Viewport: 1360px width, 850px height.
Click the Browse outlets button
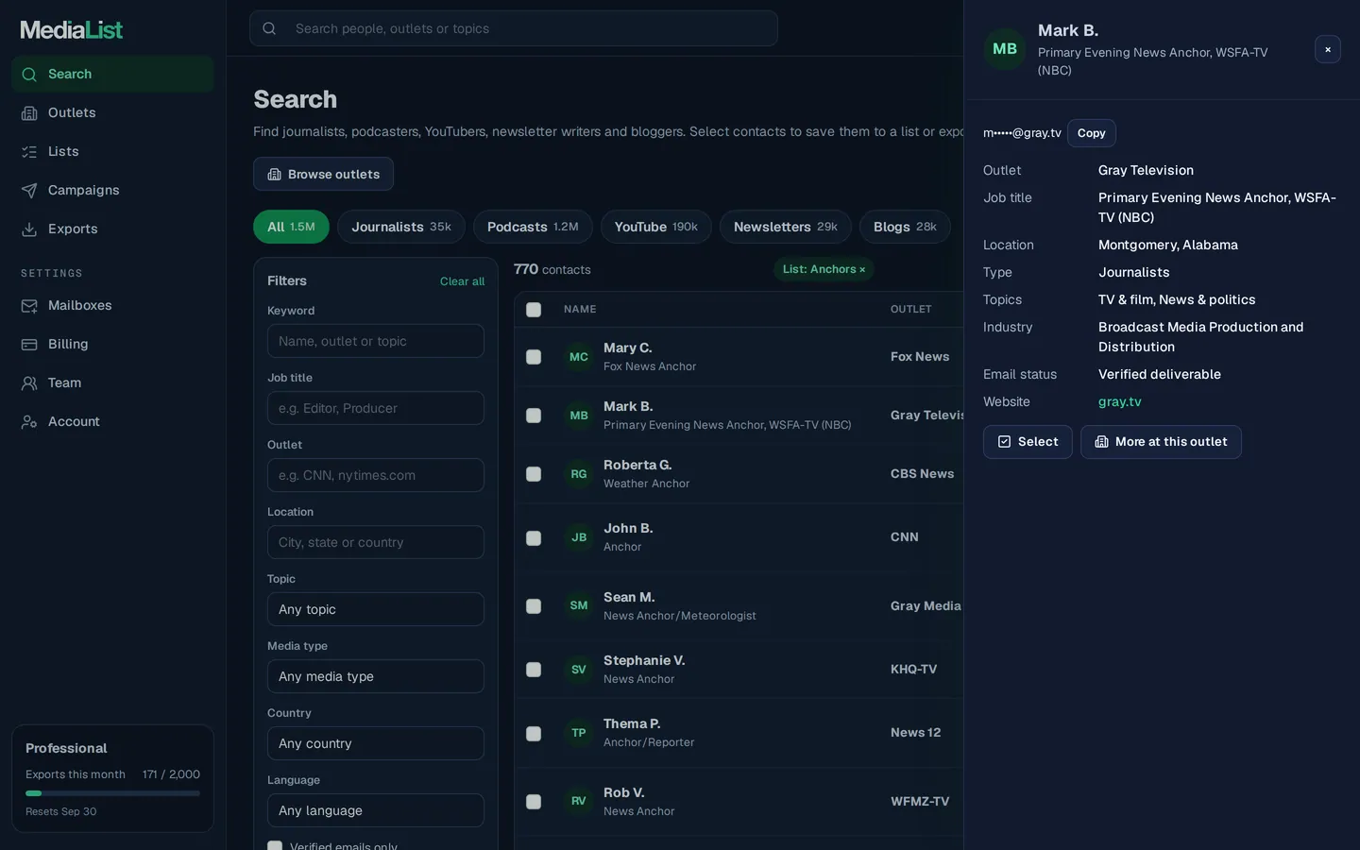click(323, 174)
